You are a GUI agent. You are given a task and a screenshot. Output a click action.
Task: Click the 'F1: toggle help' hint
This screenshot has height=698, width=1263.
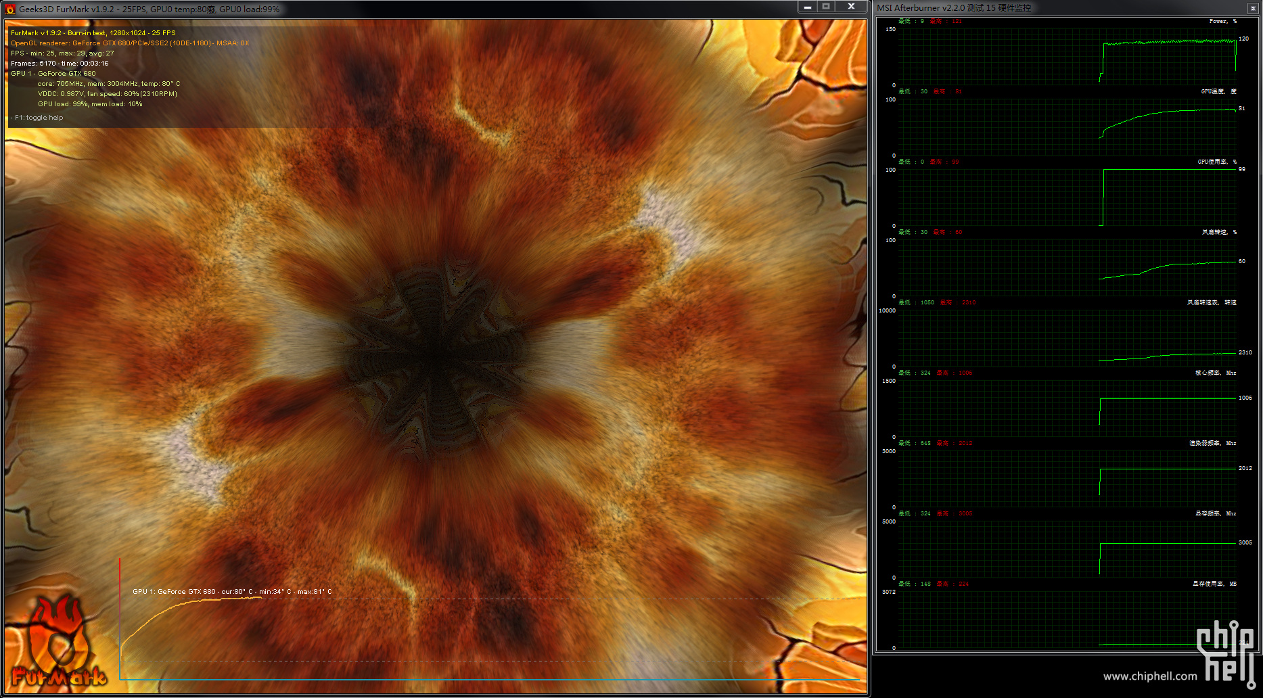click(37, 117)
